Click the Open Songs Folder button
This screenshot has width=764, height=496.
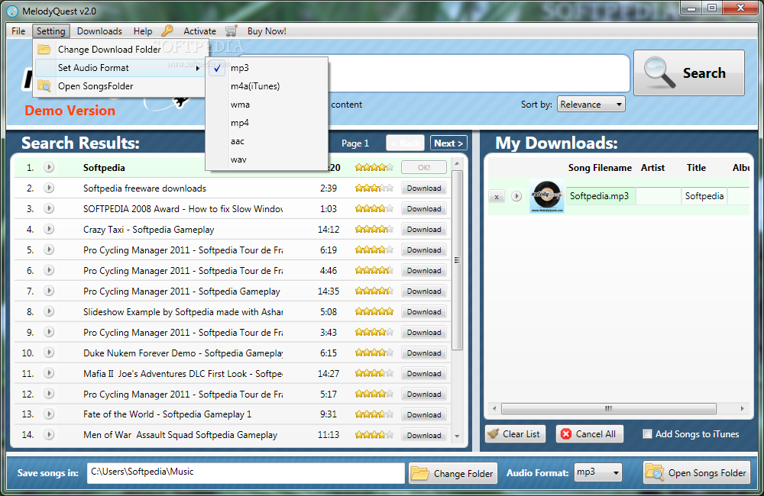696,472
